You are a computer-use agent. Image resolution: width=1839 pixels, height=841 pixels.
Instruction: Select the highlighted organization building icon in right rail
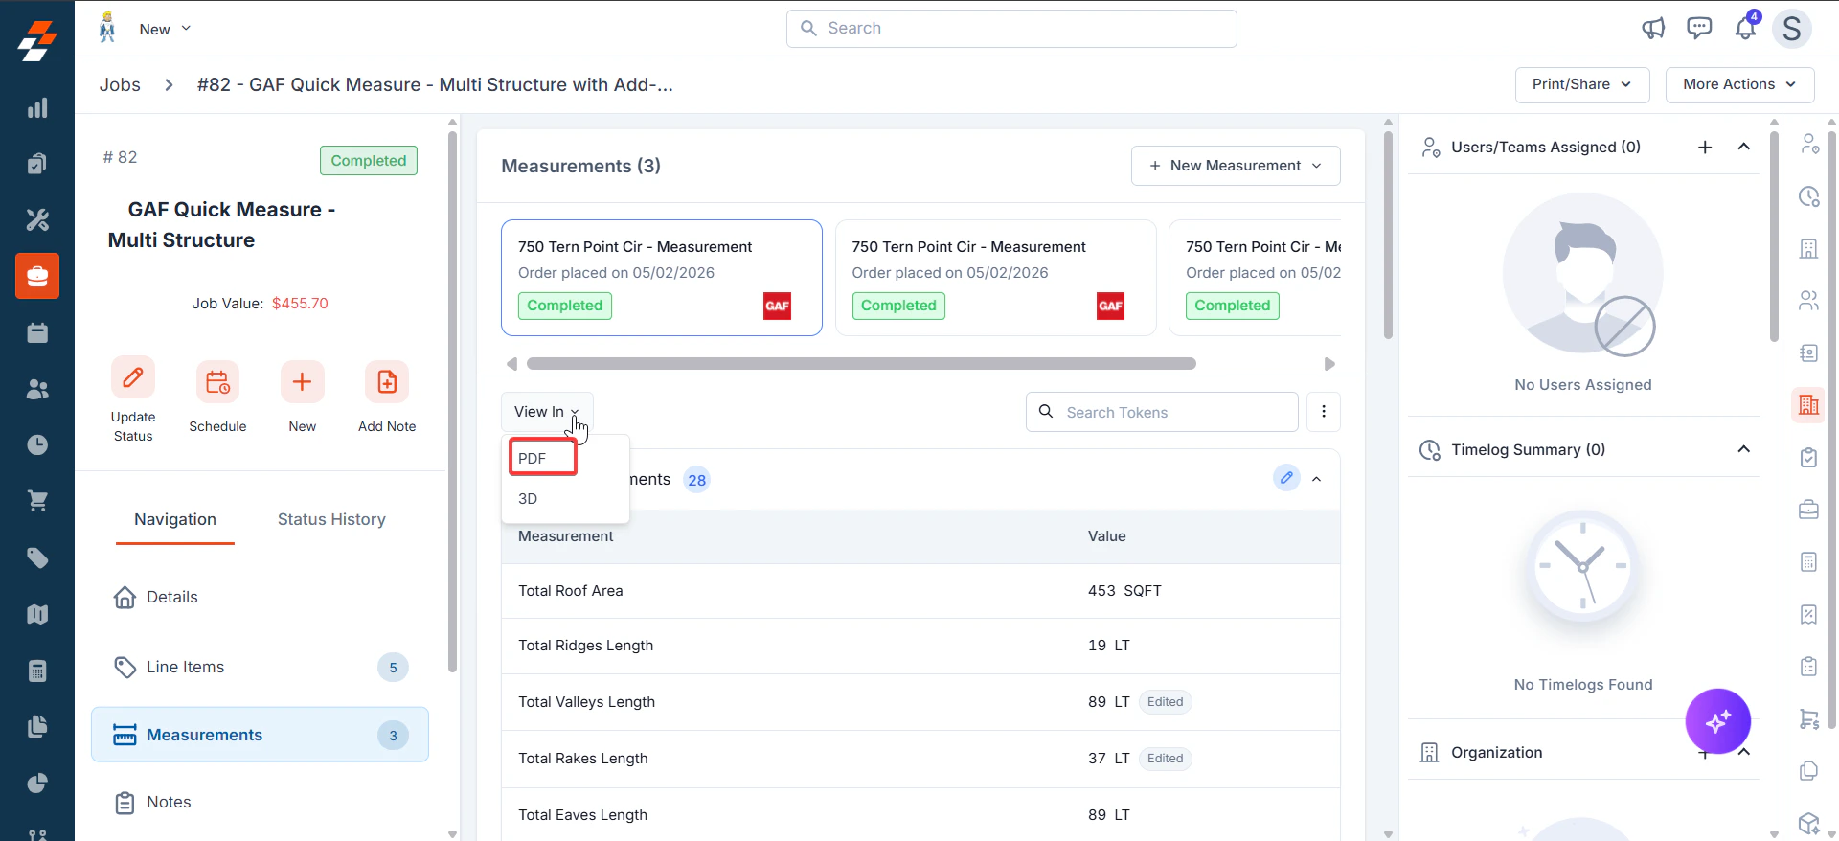click(1808, 405)
